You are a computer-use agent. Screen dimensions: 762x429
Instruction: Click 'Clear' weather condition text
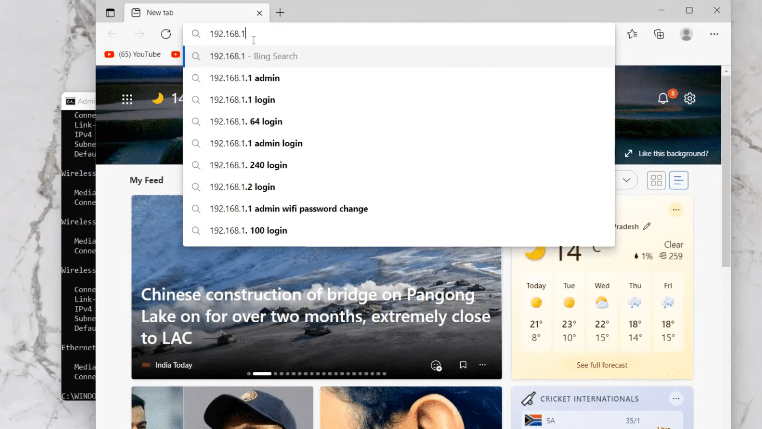coord(673,245)
